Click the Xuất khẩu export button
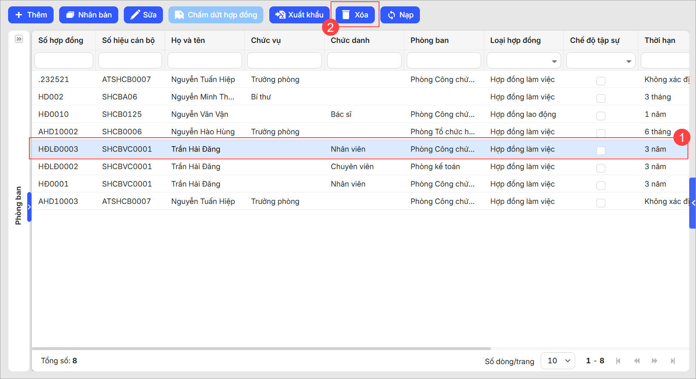The width and height of the screenshot is (696, 379). [x=299, y=15]
